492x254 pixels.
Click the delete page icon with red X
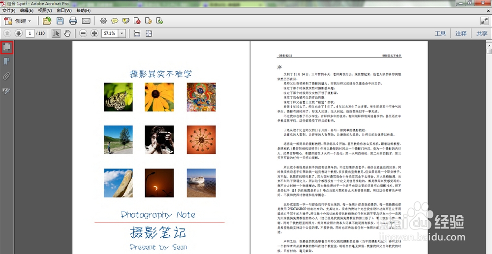[137, 21]
